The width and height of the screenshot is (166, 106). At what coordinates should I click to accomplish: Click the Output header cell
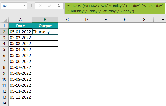coord(45,26)
